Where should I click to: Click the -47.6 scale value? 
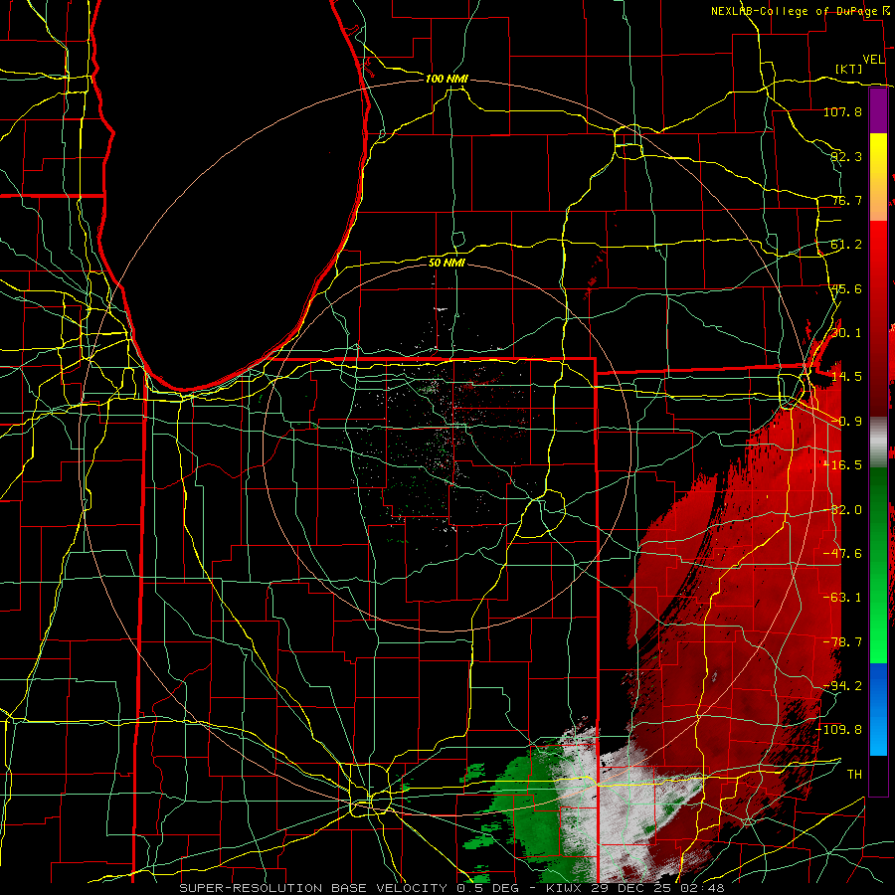842,554
